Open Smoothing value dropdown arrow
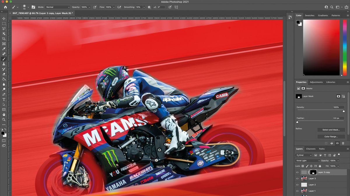This screenshot has width=350, height=196. (143, 7)
